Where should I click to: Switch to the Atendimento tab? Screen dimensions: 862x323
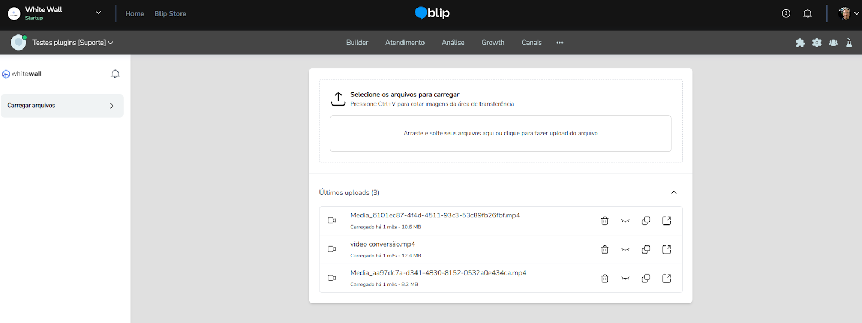coord(405,43)
